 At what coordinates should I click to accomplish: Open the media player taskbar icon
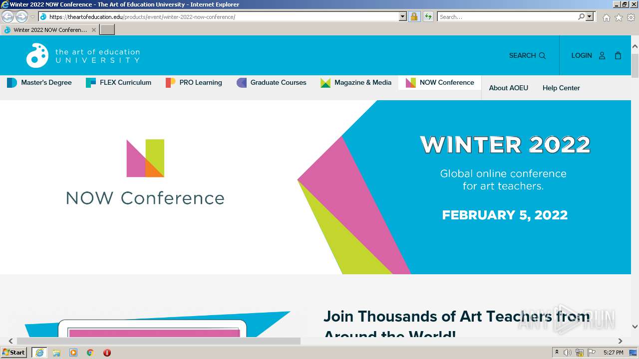tap(73, 353)
